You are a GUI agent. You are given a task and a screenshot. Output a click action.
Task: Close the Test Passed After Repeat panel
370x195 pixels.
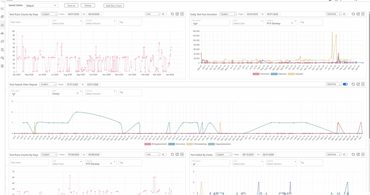(363, 84)
